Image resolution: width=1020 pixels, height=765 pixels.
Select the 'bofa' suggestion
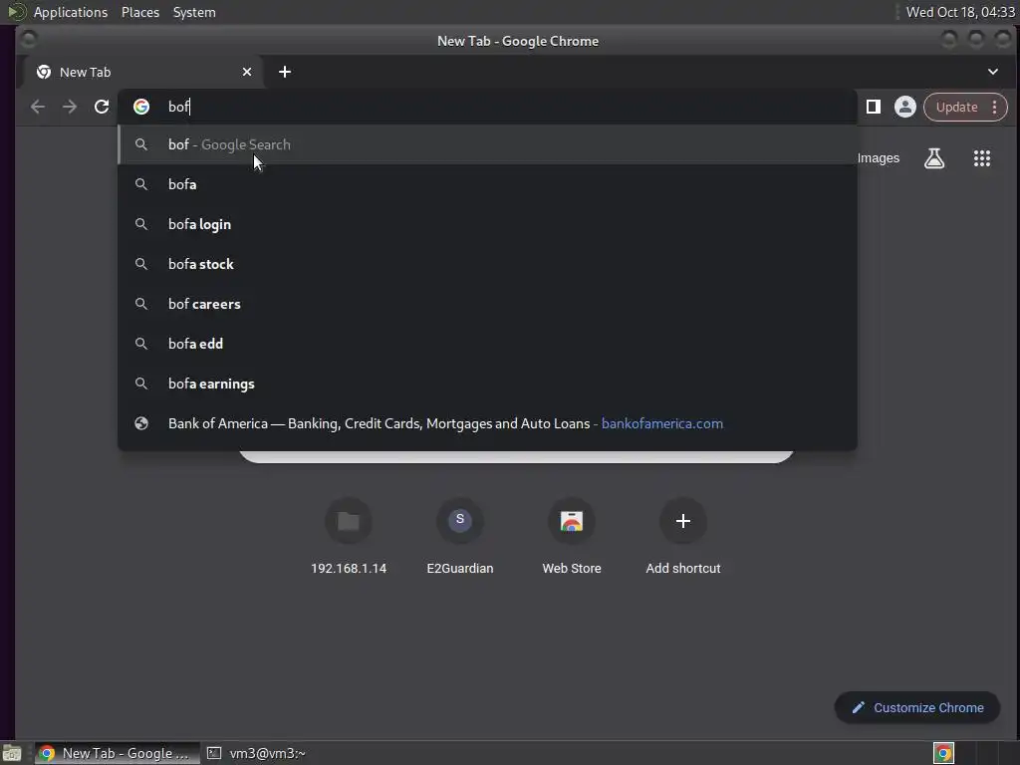pyautogui.click(x=487, y=184)
